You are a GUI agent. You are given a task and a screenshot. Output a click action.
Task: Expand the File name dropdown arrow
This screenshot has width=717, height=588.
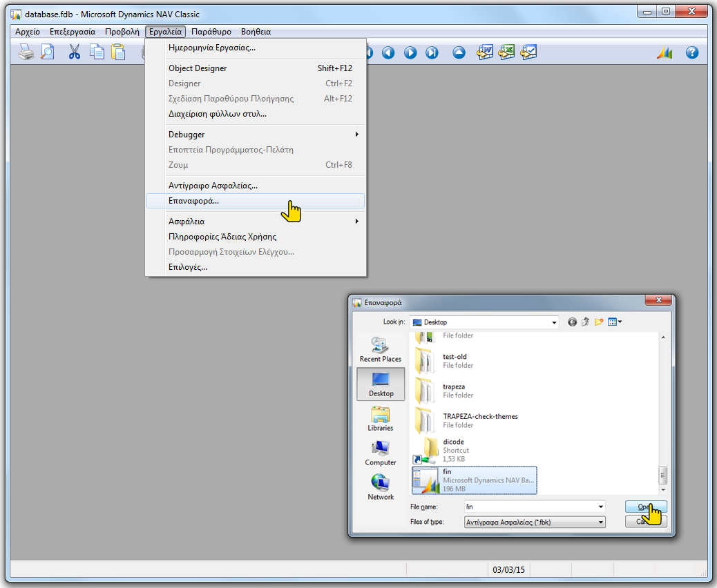(600, 507)
